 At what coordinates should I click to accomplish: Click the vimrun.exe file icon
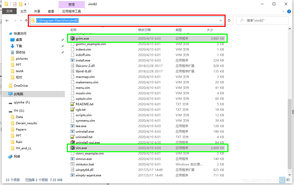pos(73,159)
